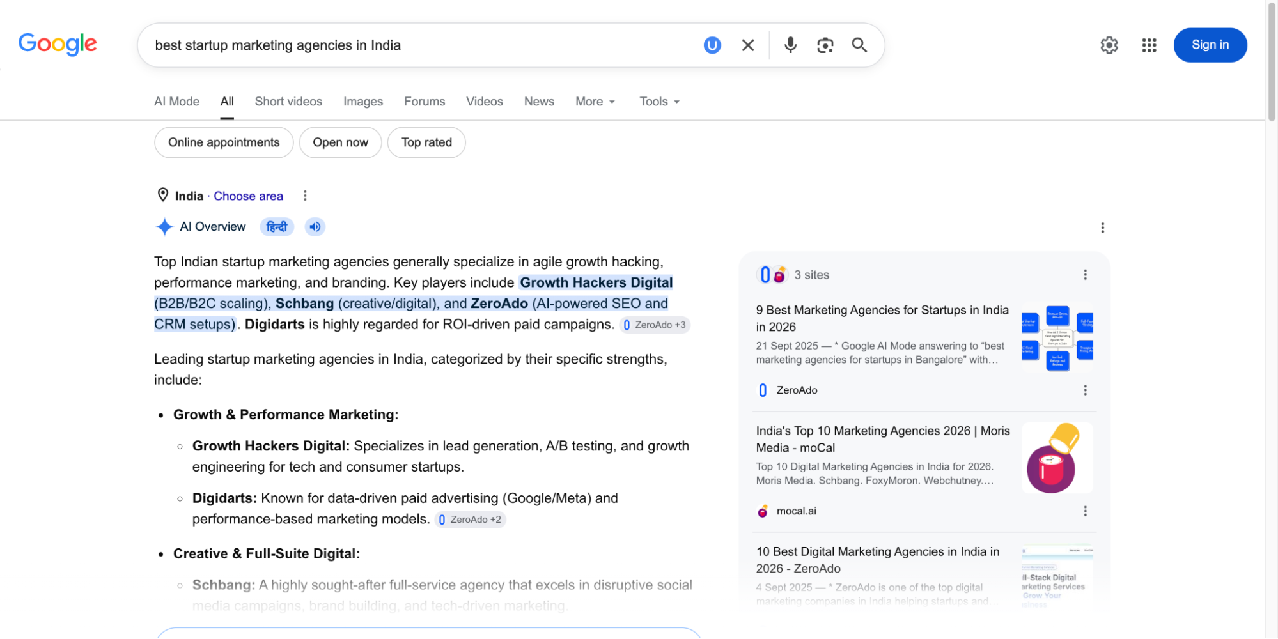
Task: Click Growth & Performance Marketing heading
Action: (x=286, y=414)
